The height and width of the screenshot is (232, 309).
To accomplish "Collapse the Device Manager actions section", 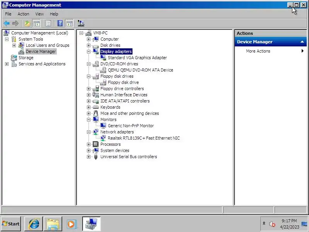I will 302,42.
